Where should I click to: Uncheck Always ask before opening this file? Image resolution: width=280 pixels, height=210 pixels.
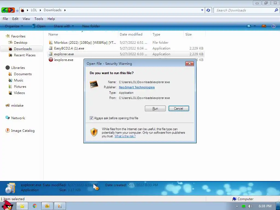point(91,118)
